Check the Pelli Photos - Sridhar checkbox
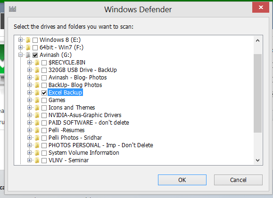Viewport: 273px width, 198px height. pyautogui.click(x=44, y=138)
